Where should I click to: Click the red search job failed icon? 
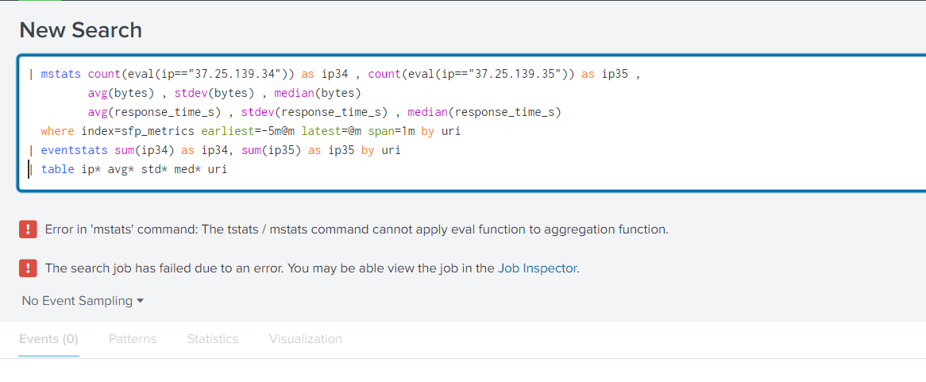28,268
